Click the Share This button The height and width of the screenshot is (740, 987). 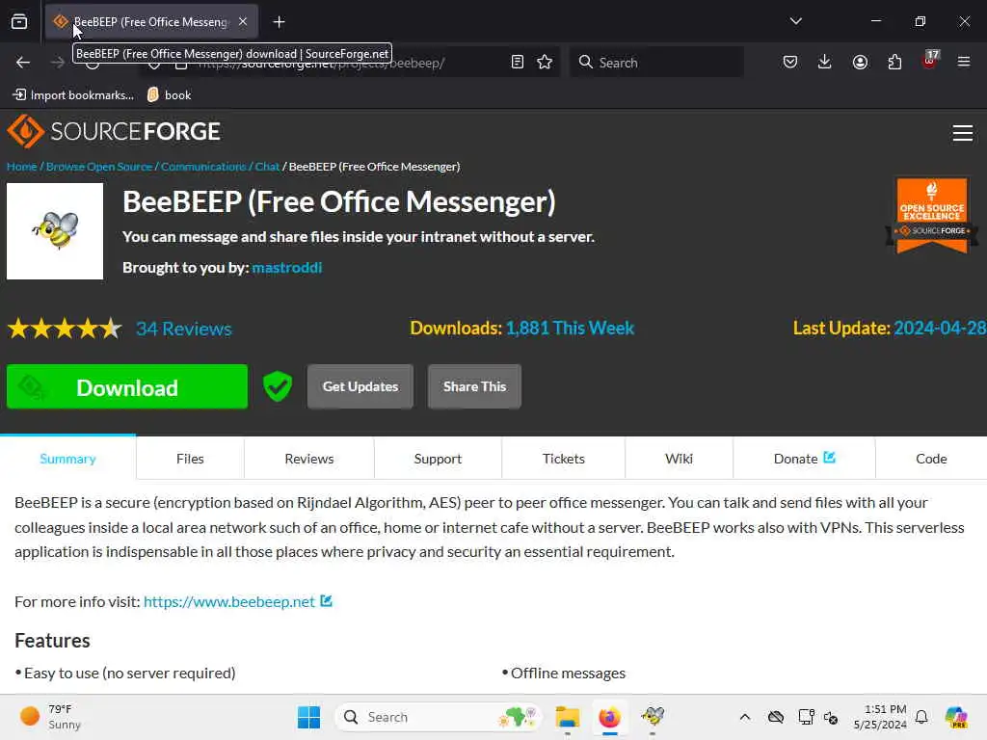pos(474,386)
